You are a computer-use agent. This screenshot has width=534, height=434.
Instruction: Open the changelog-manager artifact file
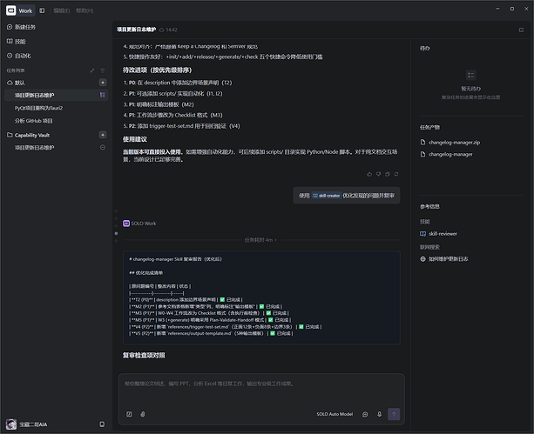click(x=447, y=154)
